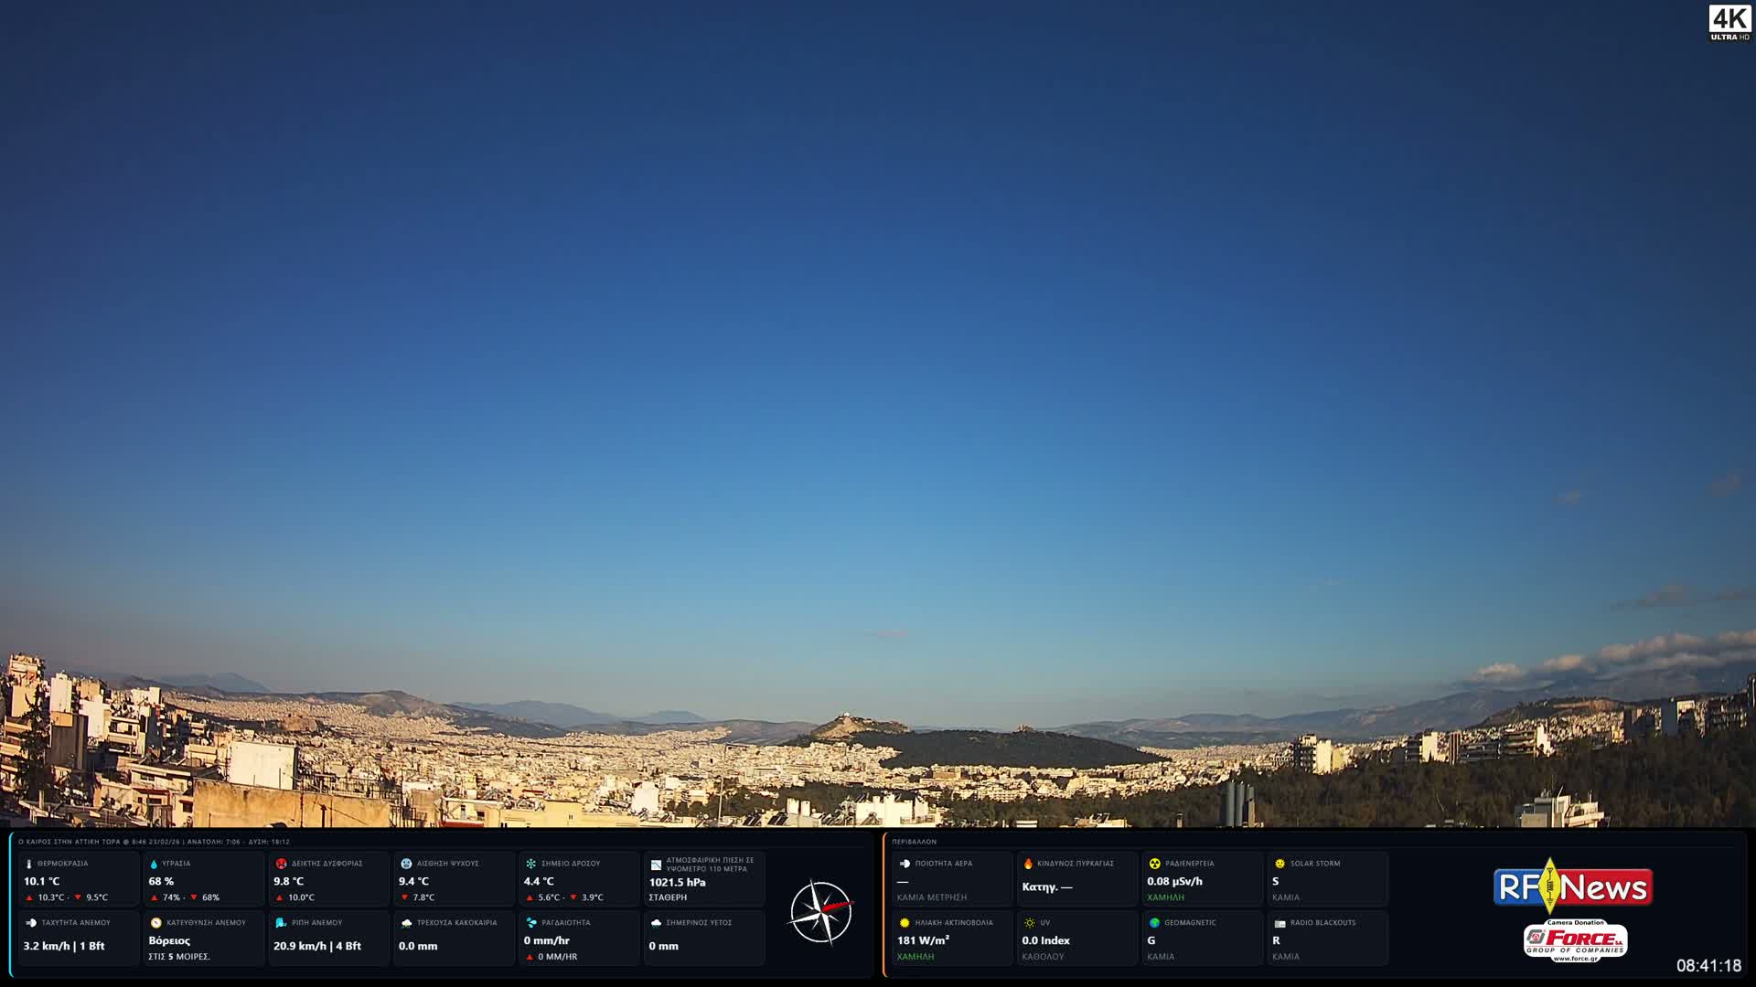Click the Βόρειος wind direction text
The height and width of the screenshot is (987, 1756).
pos(169,940)
